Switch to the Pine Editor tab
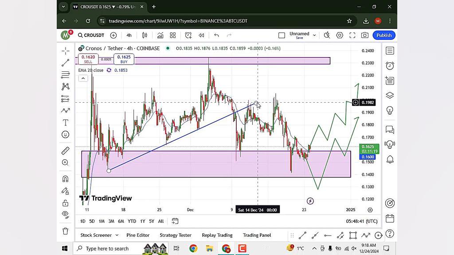The width and height of the screenshot is (454, 255). click(x=138, y=235)
